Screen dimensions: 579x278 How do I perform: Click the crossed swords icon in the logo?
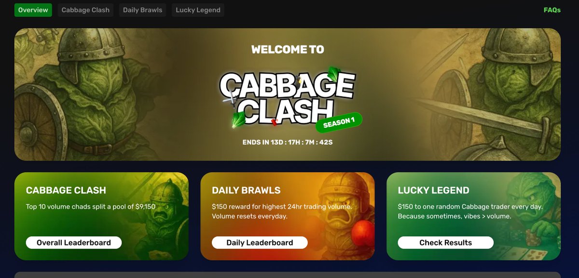230,99
